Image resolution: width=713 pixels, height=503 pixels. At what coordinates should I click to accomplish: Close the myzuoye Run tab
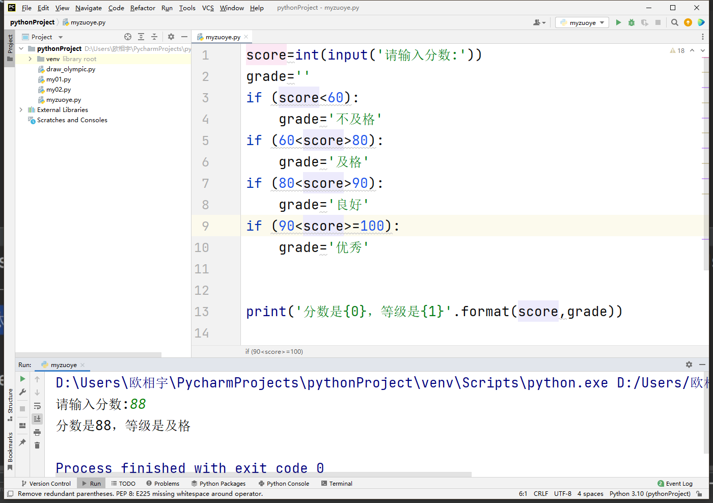[83, 365]
